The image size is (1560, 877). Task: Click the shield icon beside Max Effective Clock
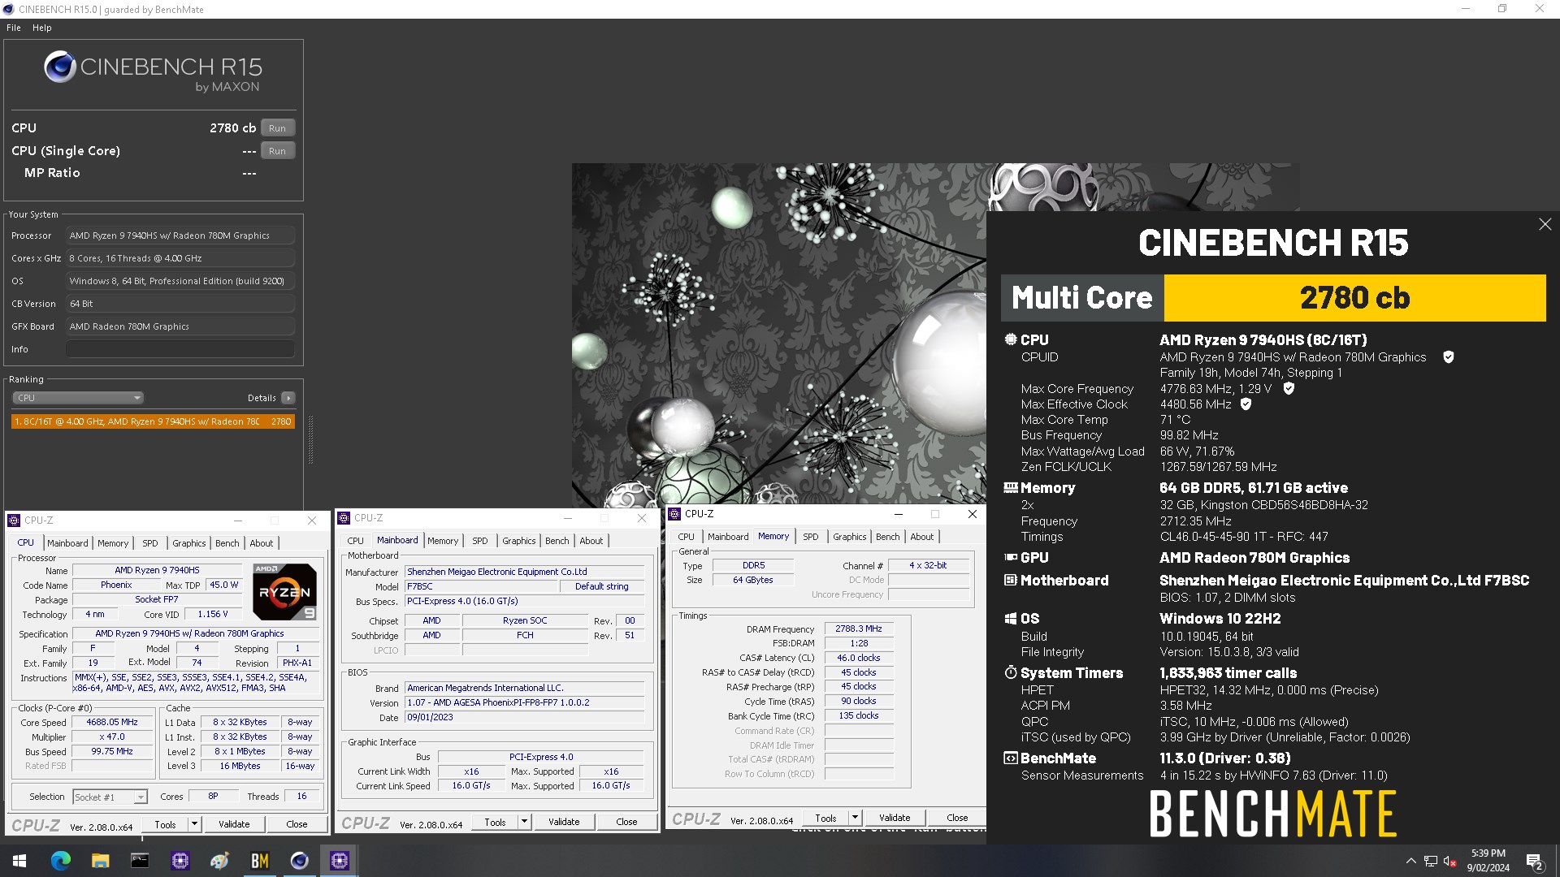1246,404
